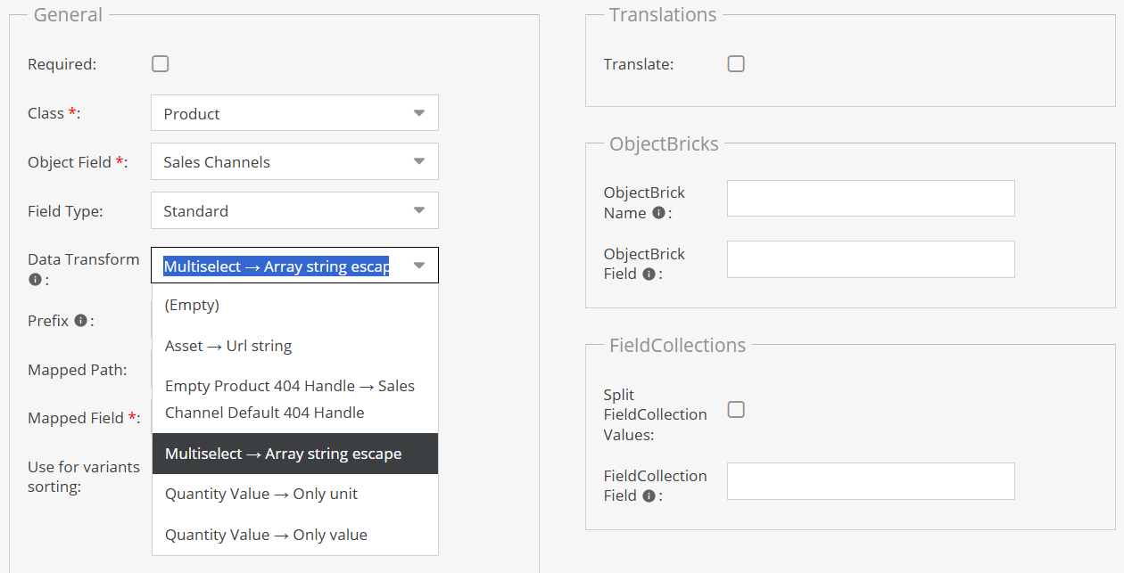The height and width of the screenshot is (573, 1124).
Task: Click the ObjectBrick Field info icon
Action: 649,274
